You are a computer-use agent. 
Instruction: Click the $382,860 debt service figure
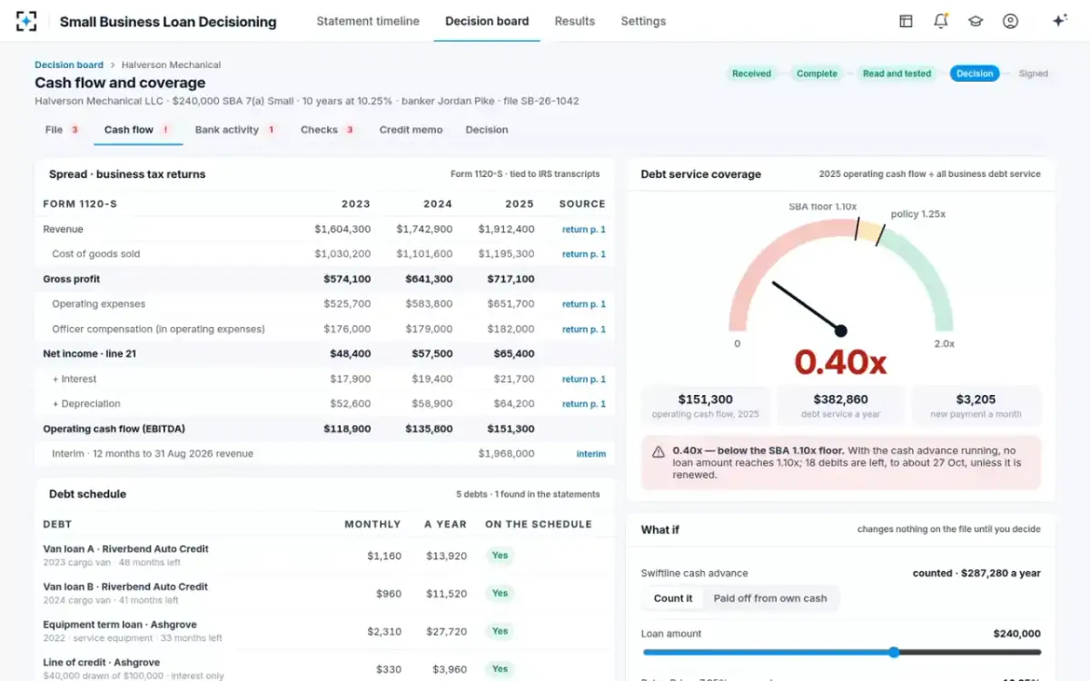pos(841,400)
